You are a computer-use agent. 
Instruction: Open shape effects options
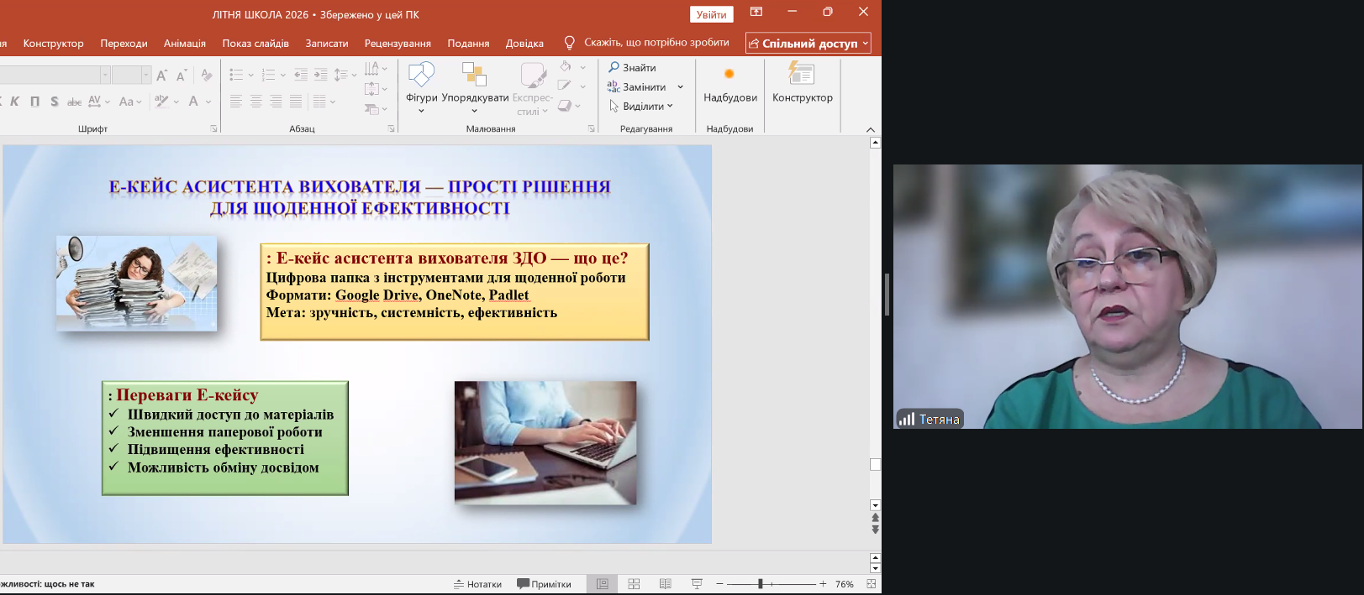571,106
